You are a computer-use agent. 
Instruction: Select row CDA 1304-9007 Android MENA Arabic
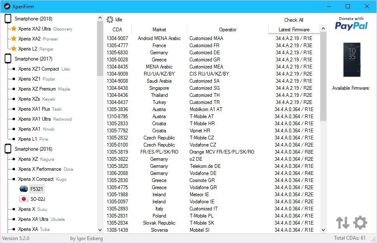tap(212, 38)
